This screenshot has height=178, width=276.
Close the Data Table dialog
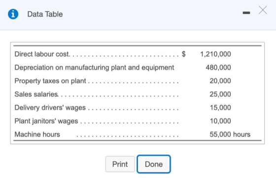263,10
